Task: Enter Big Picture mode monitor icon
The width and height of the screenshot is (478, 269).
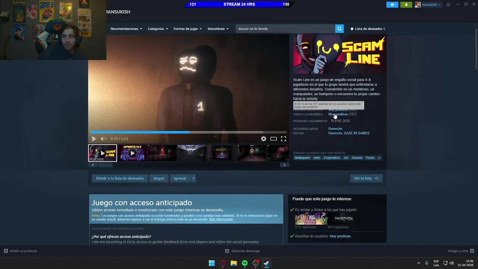Action: (448, 4)
